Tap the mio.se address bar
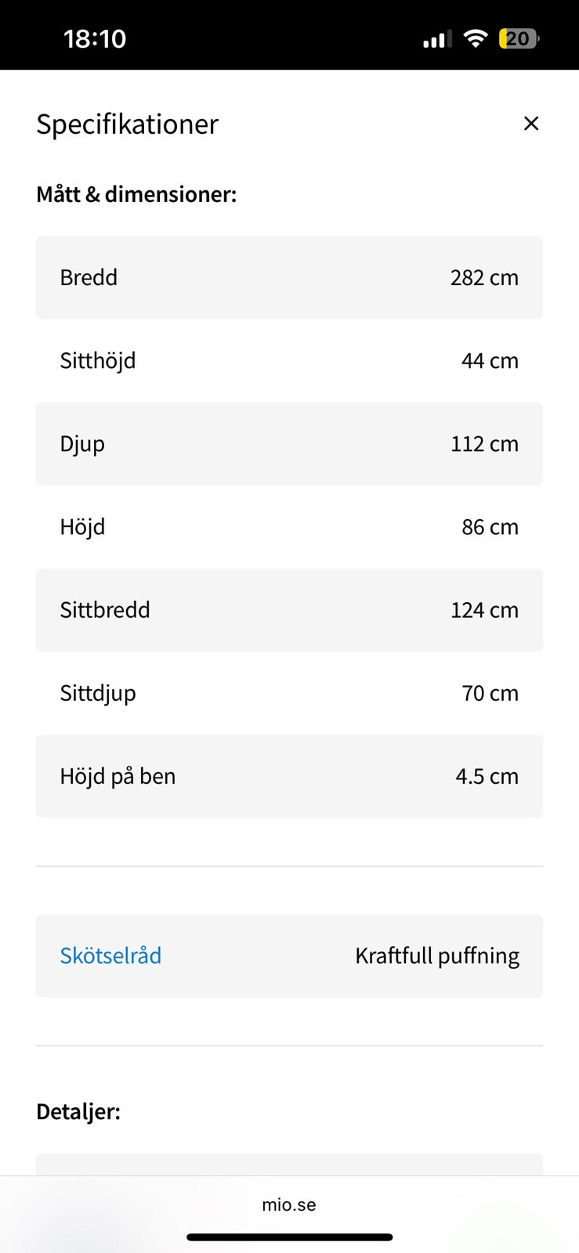The width and height of the screenshot is (579, 1253). (289, 1204)
